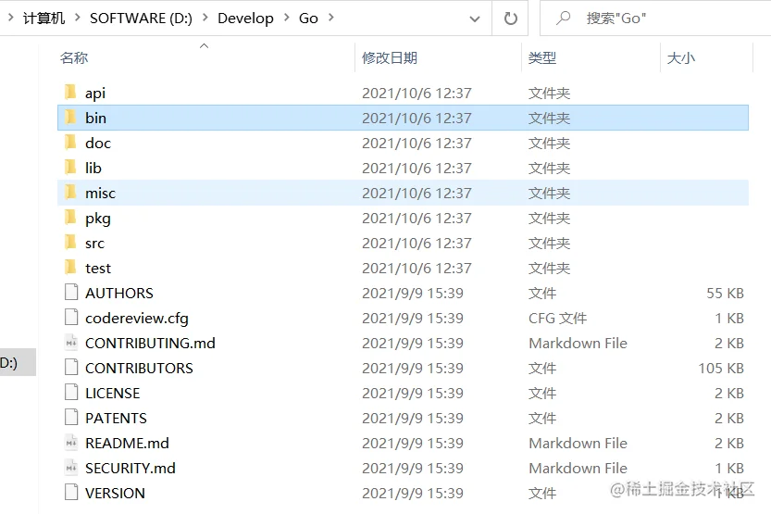Screen dimensions: 771x514
Task: Click the src folder icon
Action: (x=70, y=242)
